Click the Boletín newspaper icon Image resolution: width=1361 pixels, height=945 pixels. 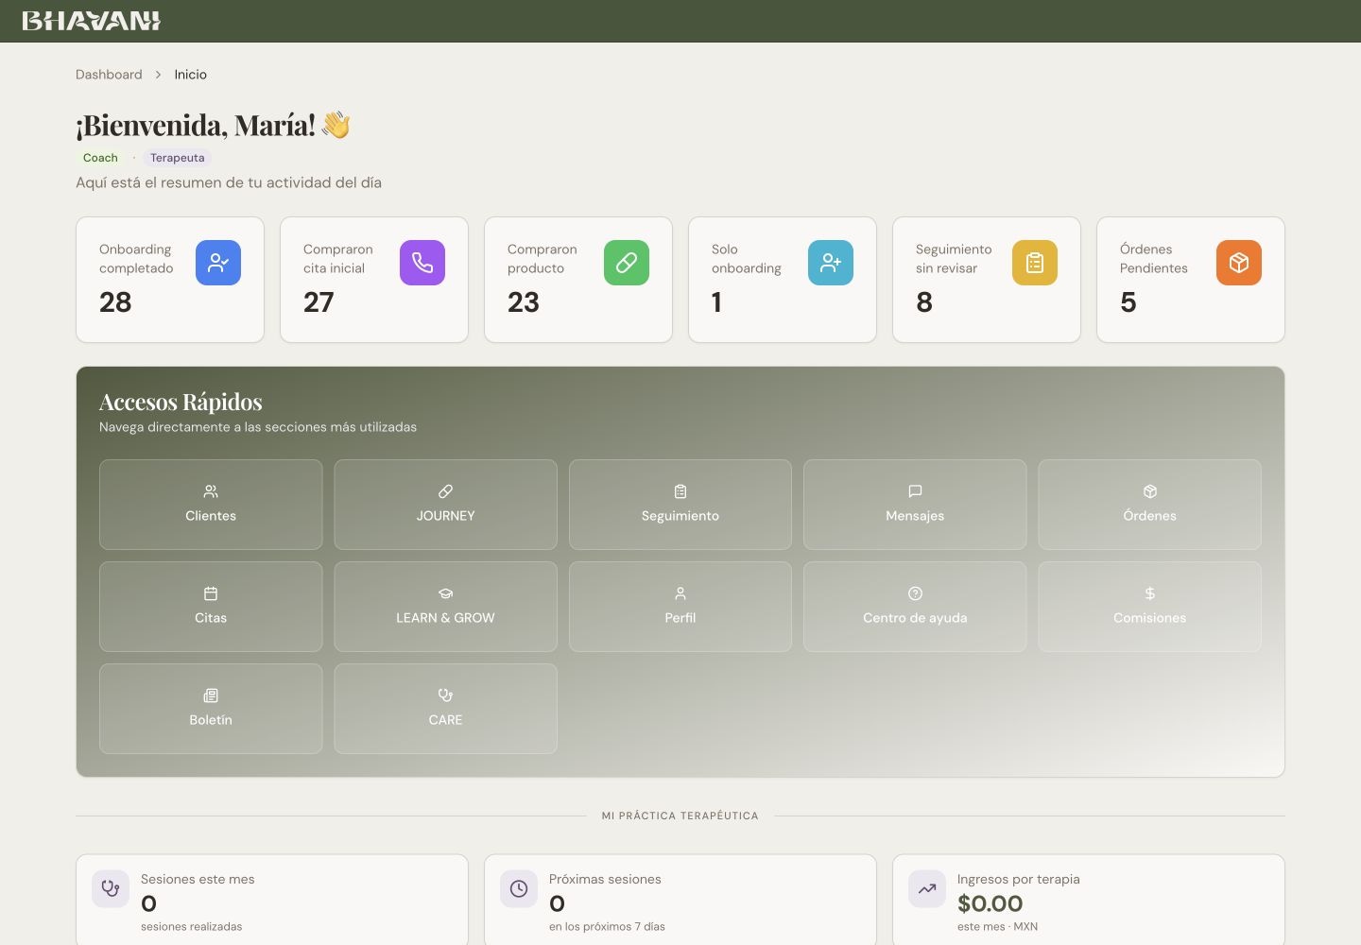[211, 696]
